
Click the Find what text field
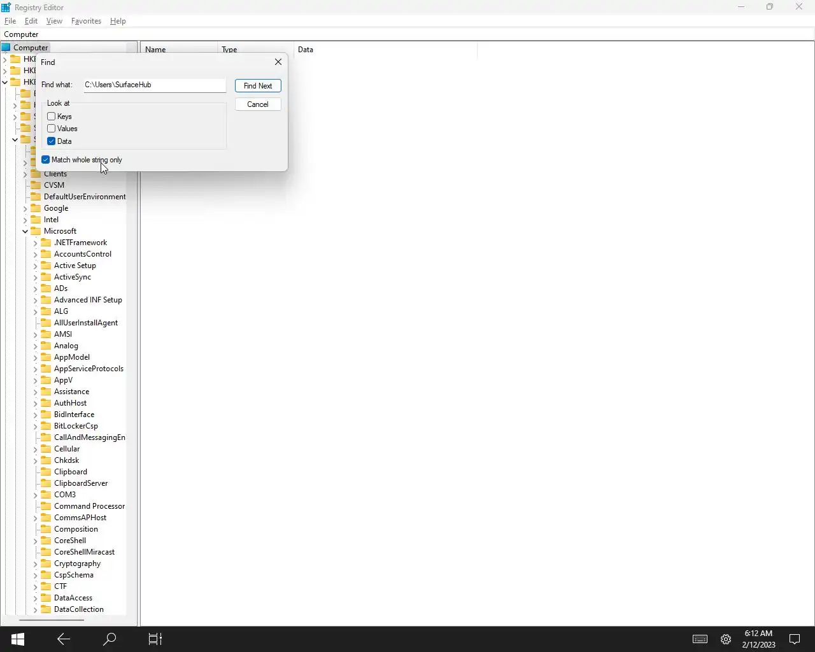click(154, 85)
